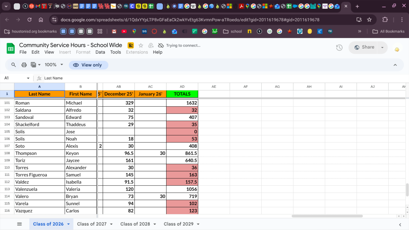Open the houstonisd.org bookmarks folder

click(30, 31)
